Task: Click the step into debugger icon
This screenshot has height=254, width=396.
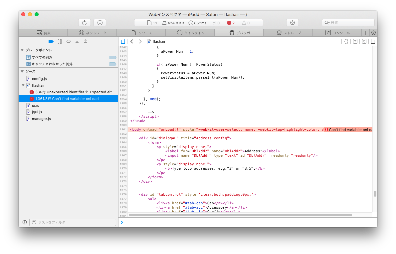Action: pos(77,41)
